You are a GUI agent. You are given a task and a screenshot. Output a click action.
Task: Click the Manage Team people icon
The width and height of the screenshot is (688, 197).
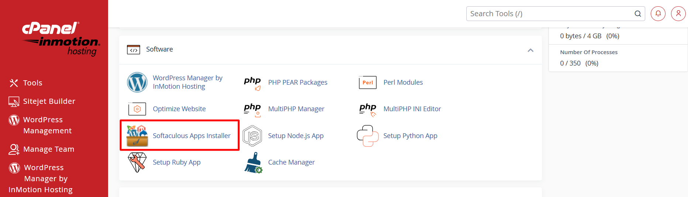pyautogui.click(x=14, y=149)
